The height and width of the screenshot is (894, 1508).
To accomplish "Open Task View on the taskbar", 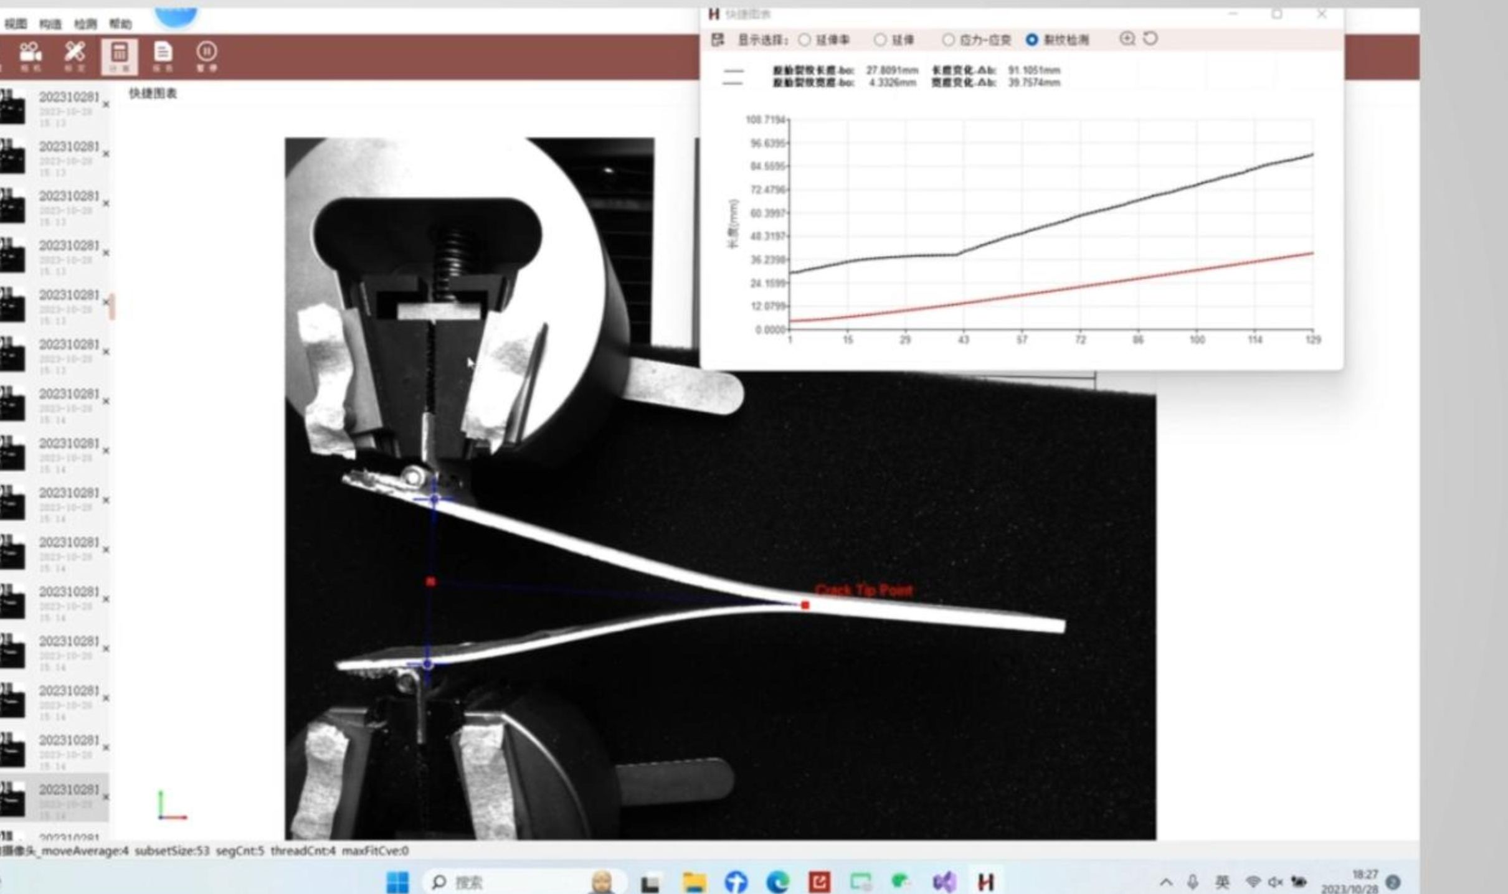I will tap(650, 882).
